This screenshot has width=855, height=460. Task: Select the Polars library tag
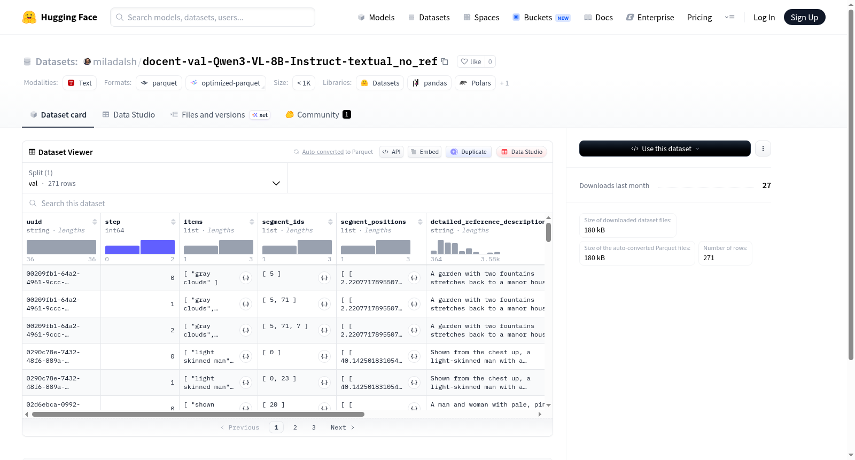tap(476, 83)
